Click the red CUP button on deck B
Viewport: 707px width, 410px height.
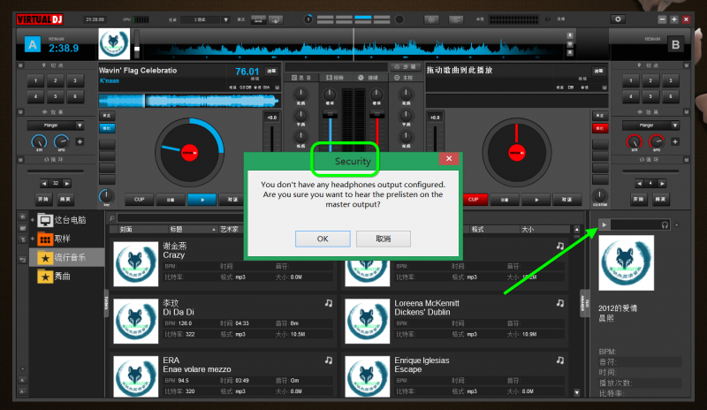[x=473, y=200]
